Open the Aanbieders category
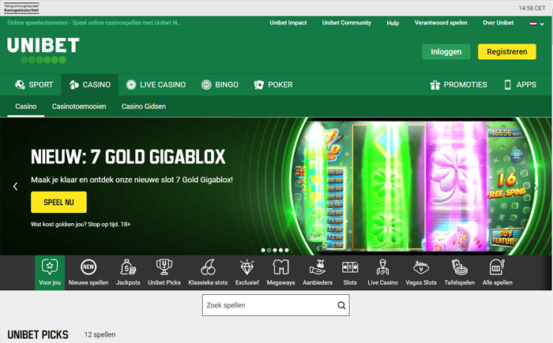553x343 pixels. pyautogui.click(x=318, y=273)
